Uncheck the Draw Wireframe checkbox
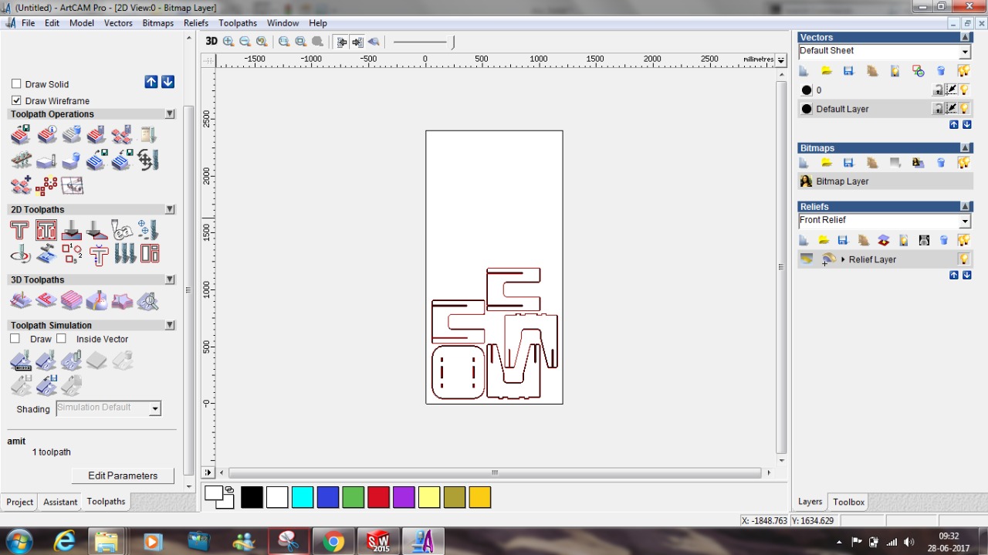The image size is (988, 555). click(16, 100)
